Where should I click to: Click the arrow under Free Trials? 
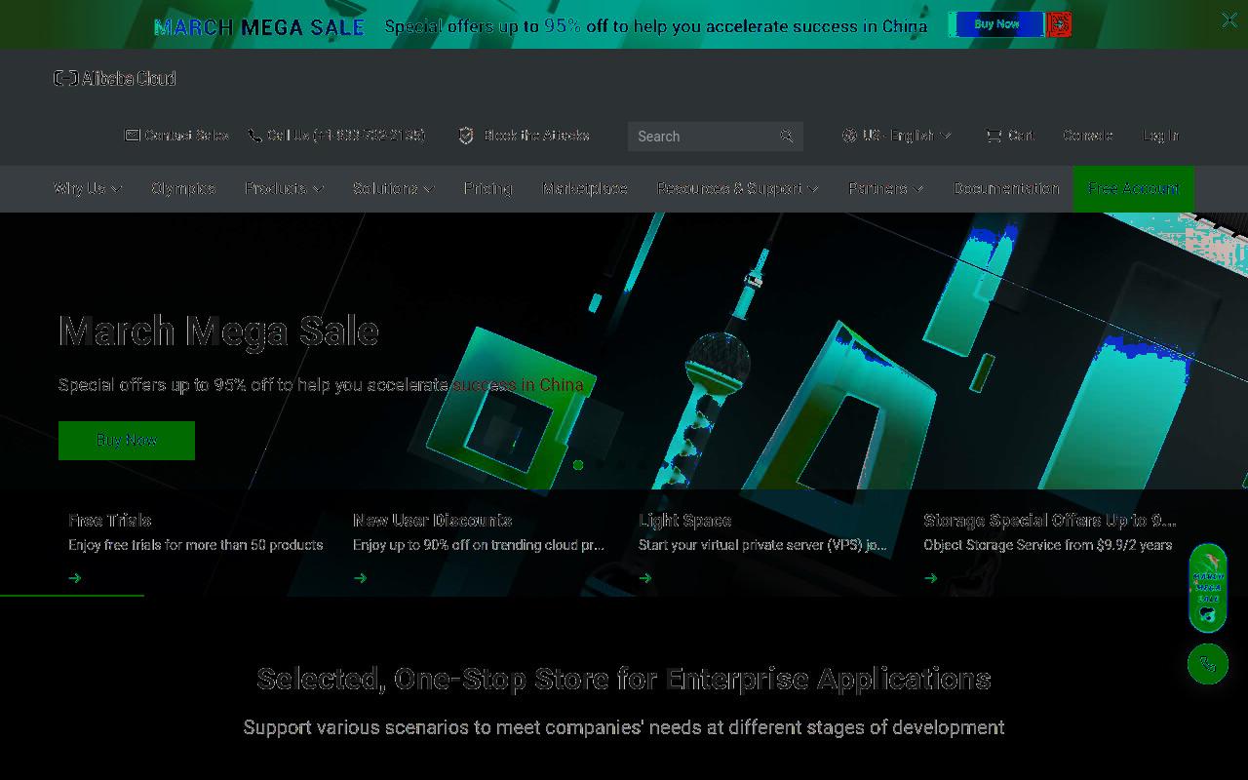pos(75,578)
